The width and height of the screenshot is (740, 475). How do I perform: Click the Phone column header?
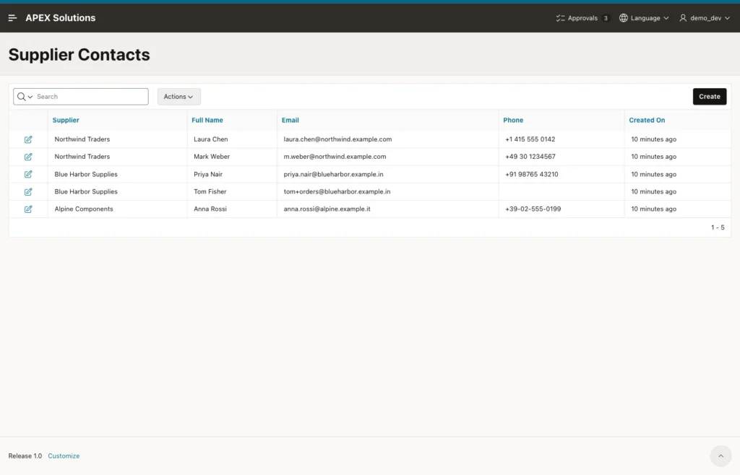click(x=513, y=120)
